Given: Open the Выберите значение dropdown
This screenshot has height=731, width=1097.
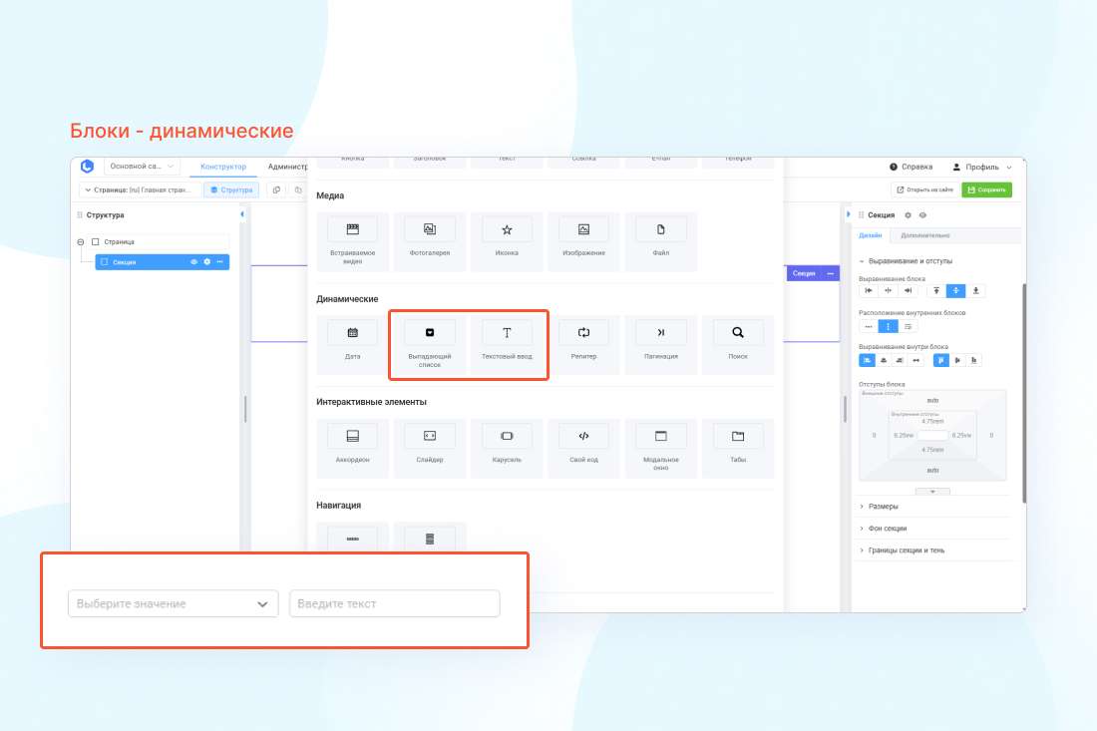Looking at the screenshot, I should tap(173, 603).
